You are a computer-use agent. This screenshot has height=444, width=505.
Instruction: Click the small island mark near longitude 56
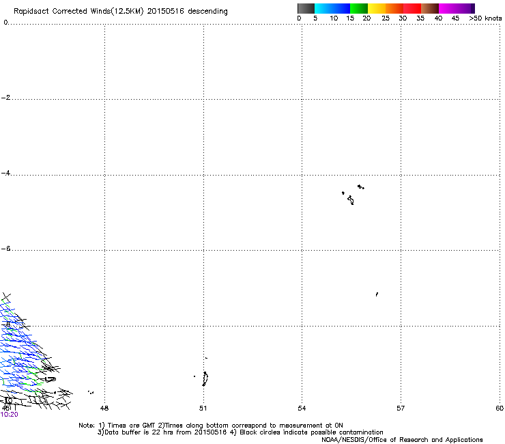click(x=377, y=294)
